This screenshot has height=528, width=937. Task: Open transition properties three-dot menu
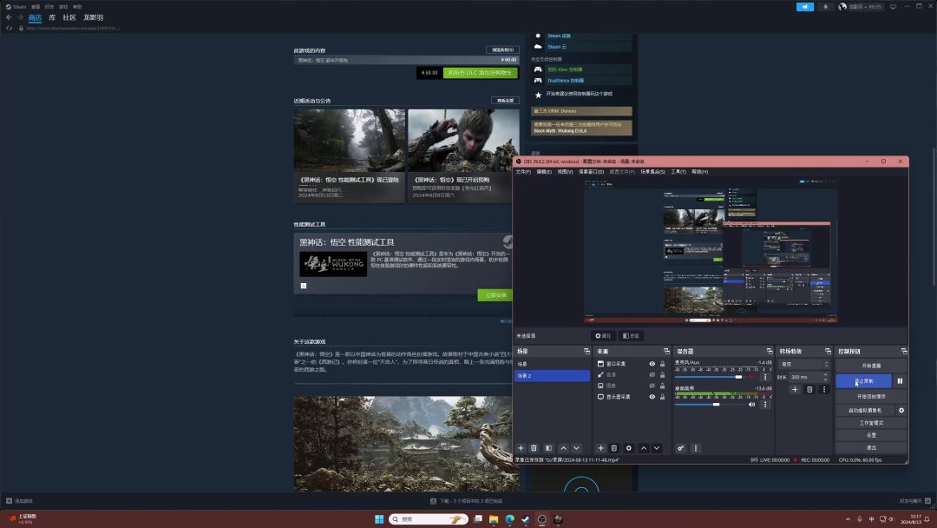(824, 389)
